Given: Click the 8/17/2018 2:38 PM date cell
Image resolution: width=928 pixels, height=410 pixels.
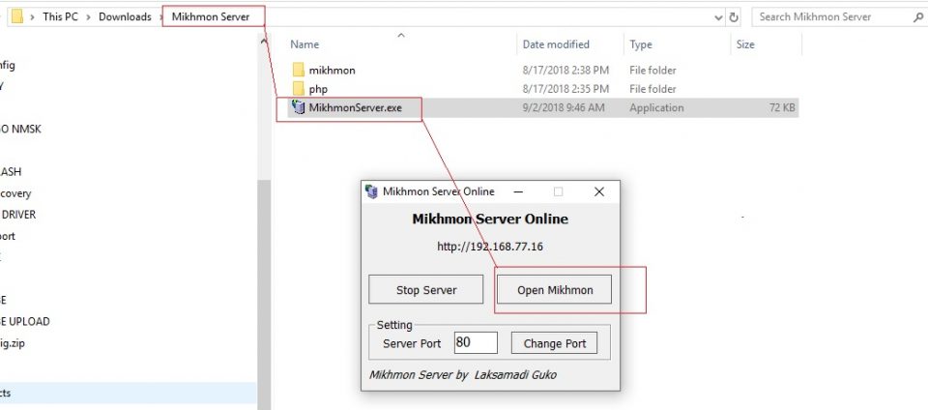Looking at the screenshot, I should (565, 71).
